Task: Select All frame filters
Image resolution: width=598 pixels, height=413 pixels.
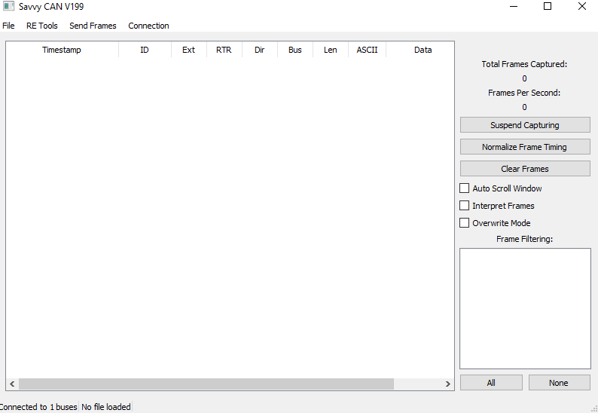Action: coord(491,383)
